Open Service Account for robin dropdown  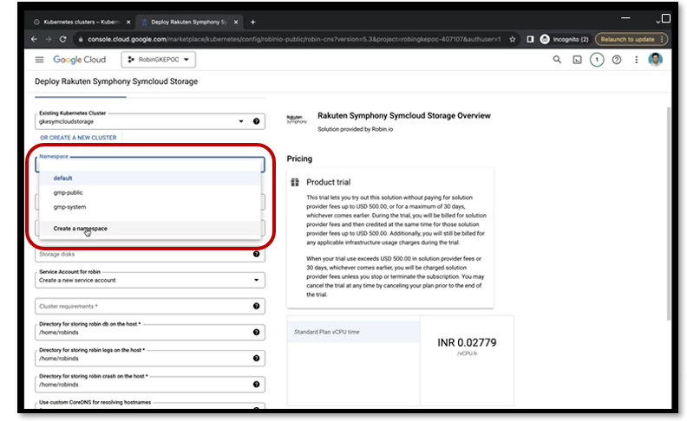(x=150, y=280)
